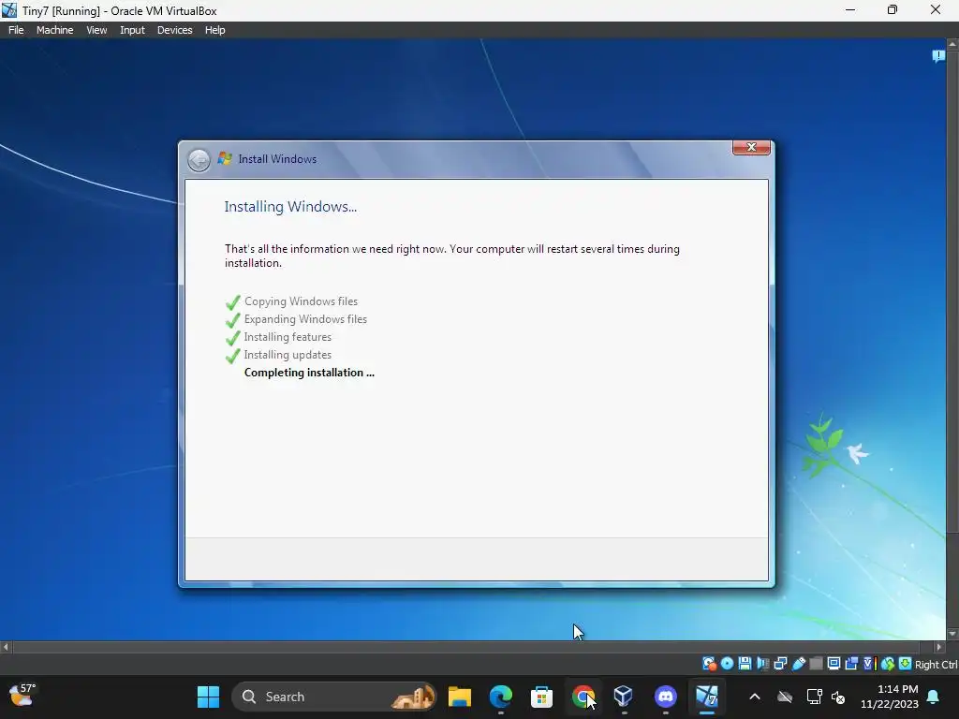This screenshot has width=959, height=719.
Task: Close the Install Windows dialog
Action: point(751,147)
